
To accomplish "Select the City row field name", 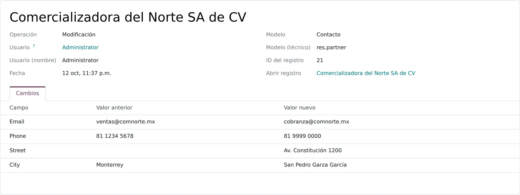I will (x=15, y=165).
